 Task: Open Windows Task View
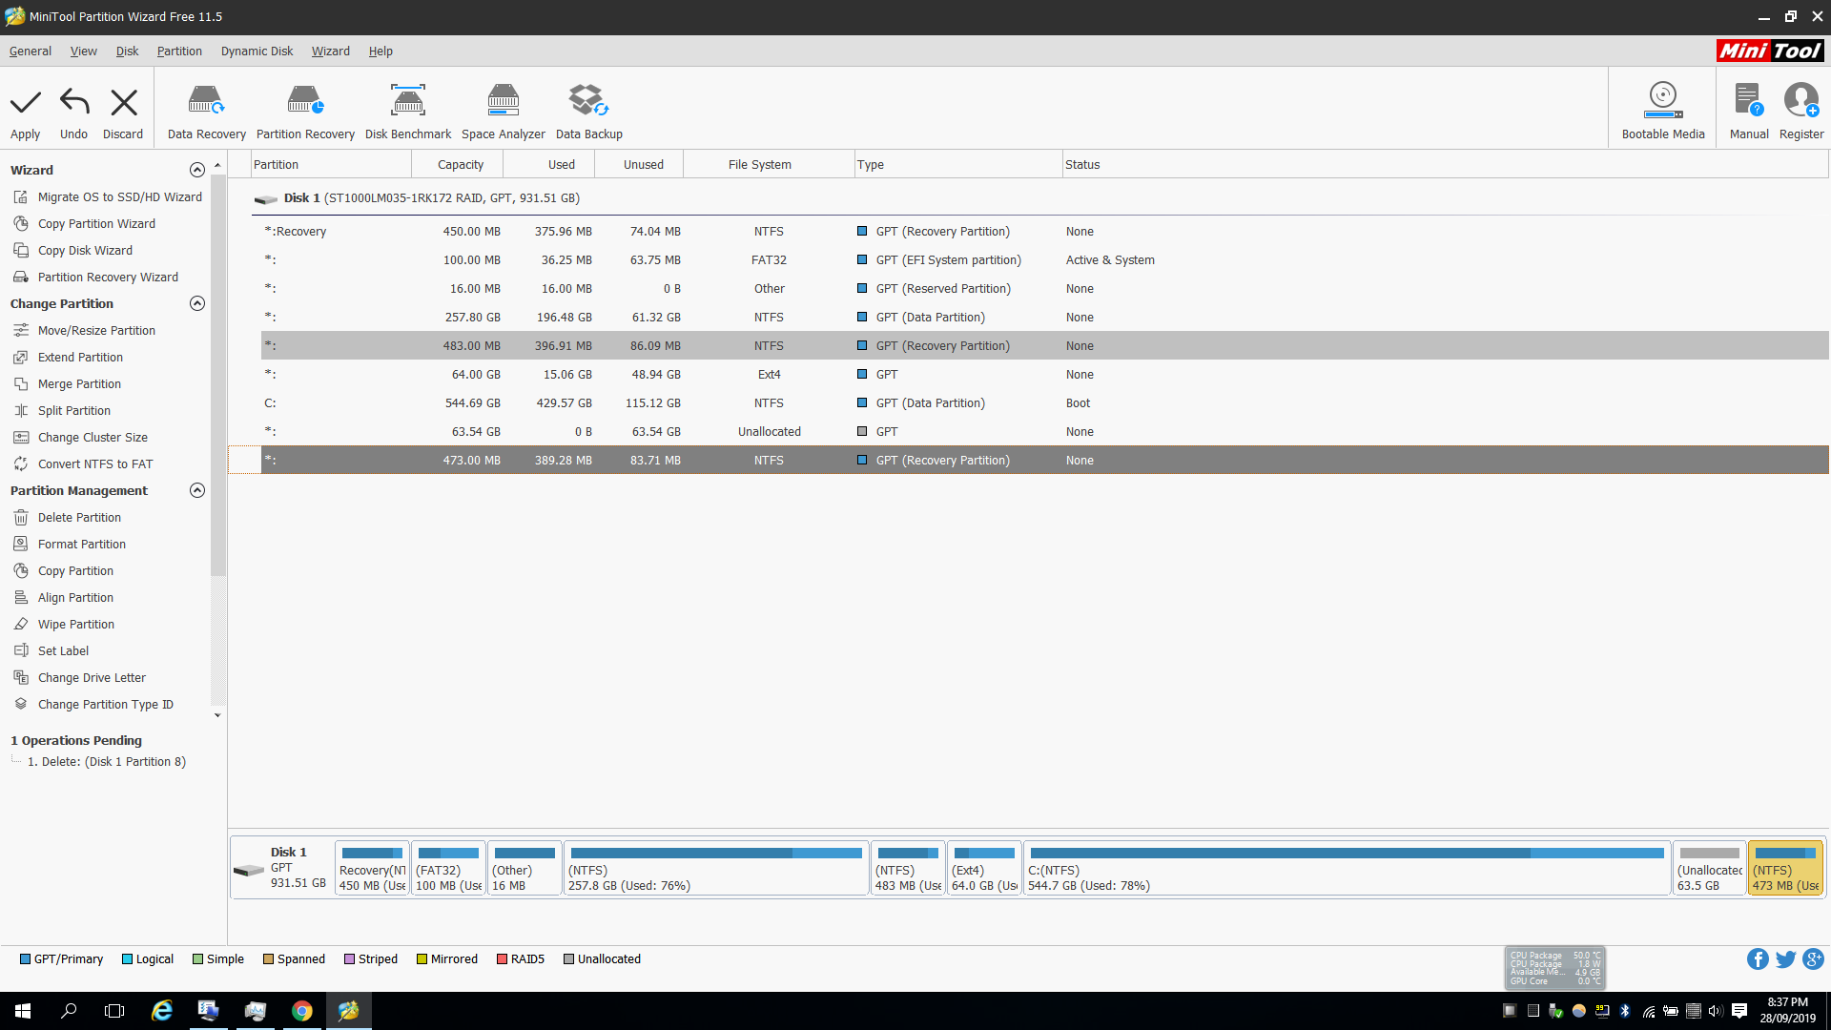(x=114, y=1011)
